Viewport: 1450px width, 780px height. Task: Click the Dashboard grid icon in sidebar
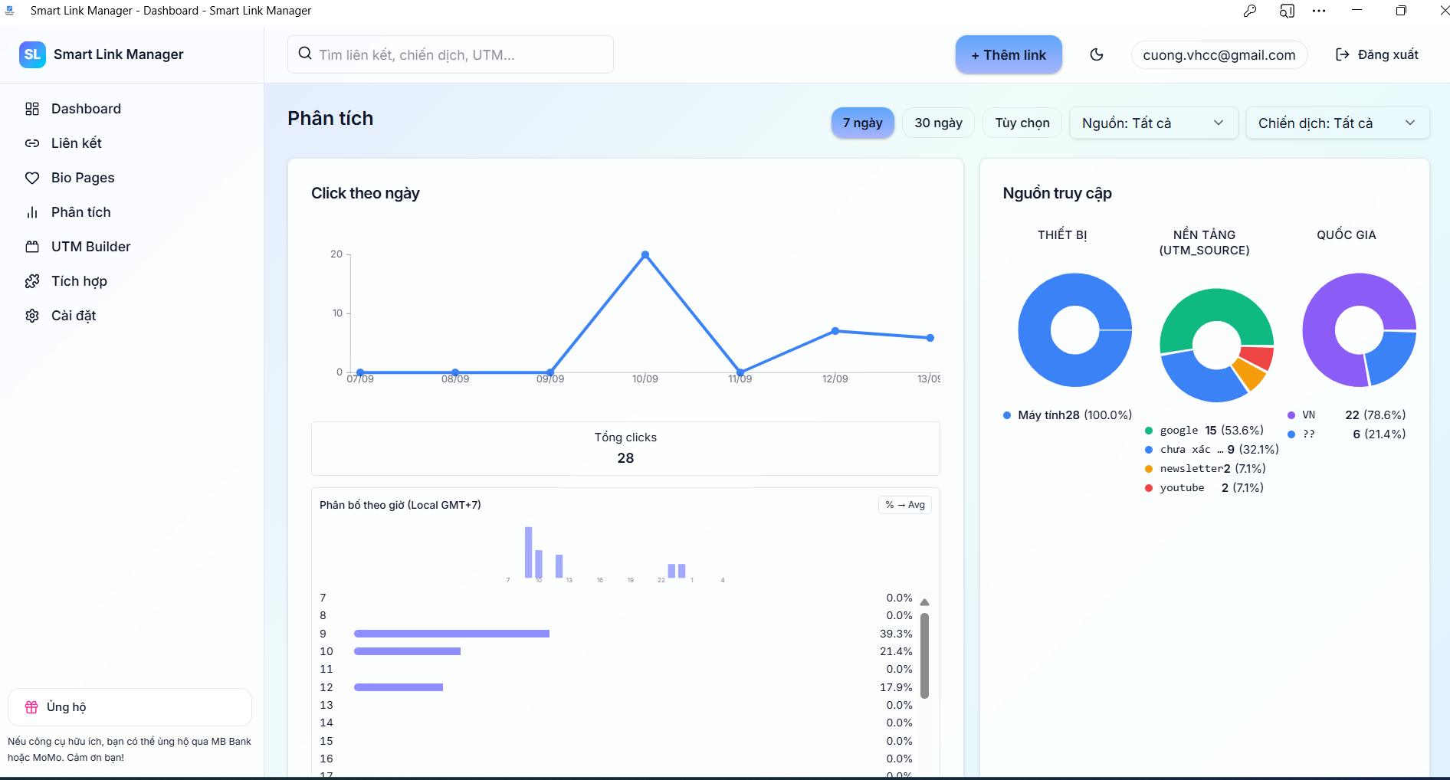(x=32, y=109)
